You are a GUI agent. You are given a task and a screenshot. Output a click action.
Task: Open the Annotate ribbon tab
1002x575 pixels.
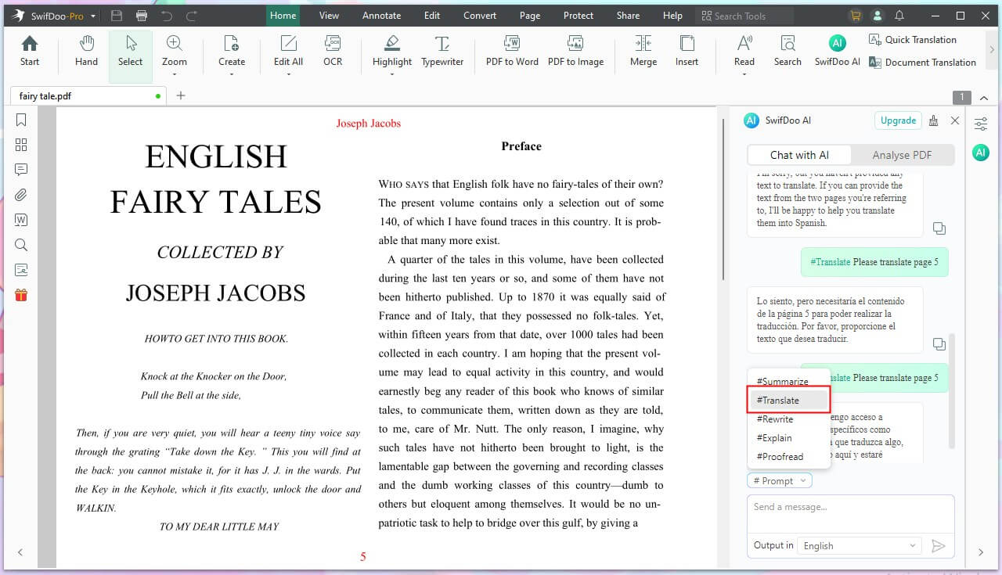tap(381, 16)
